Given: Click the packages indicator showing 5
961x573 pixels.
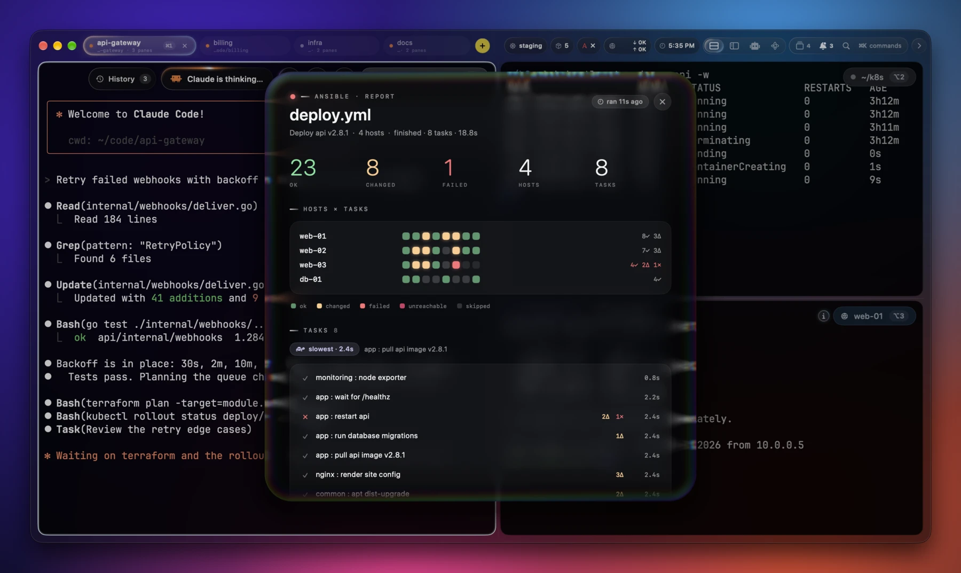Looking at the screenshot, I should [x=562, y=46].
